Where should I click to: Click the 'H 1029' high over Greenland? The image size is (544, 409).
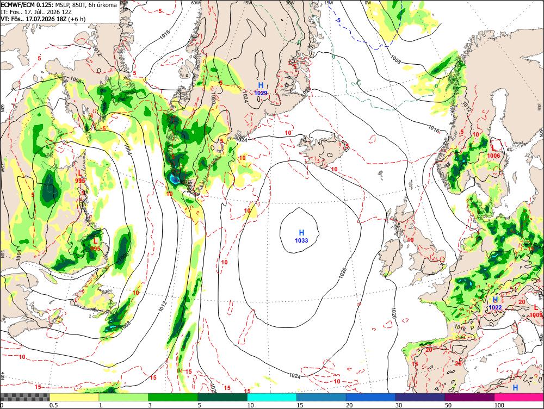click(x=261, y=89)
